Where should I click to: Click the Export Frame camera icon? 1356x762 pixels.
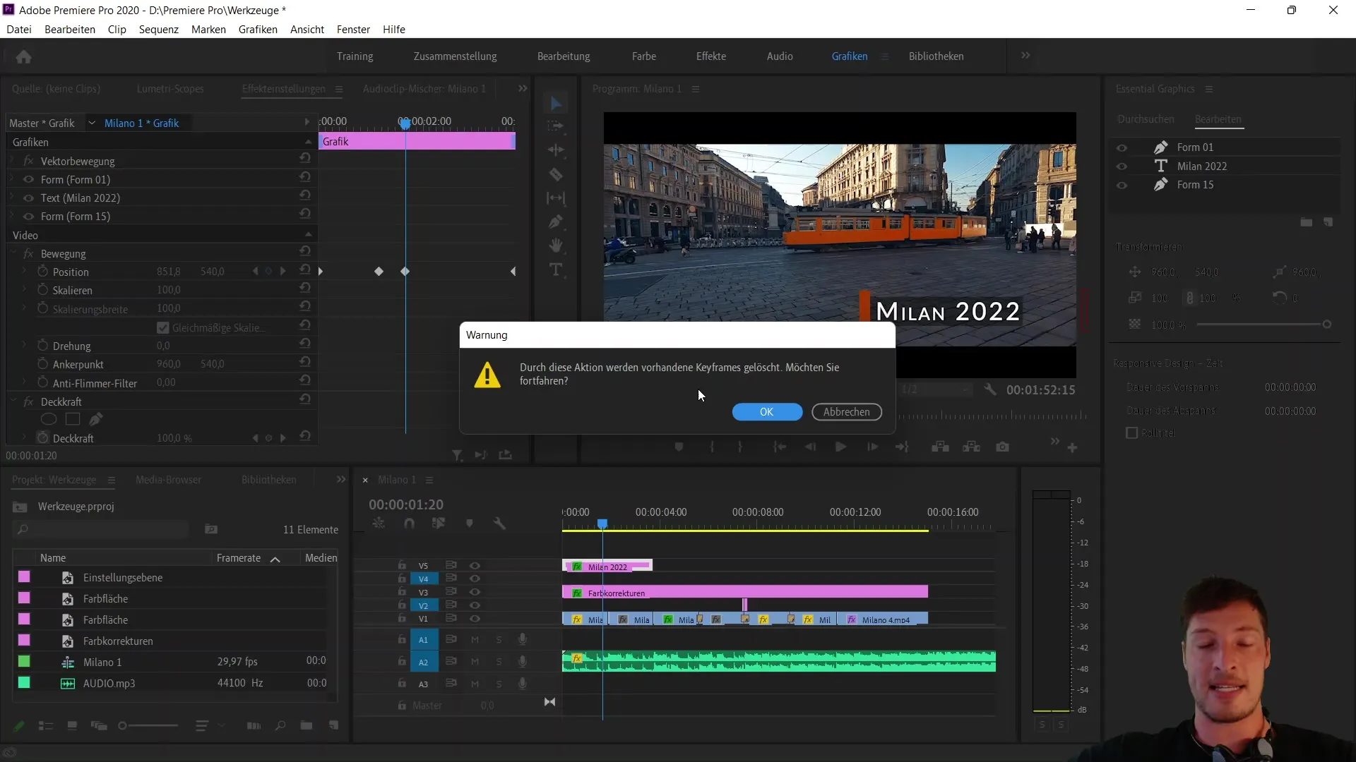1003,447
